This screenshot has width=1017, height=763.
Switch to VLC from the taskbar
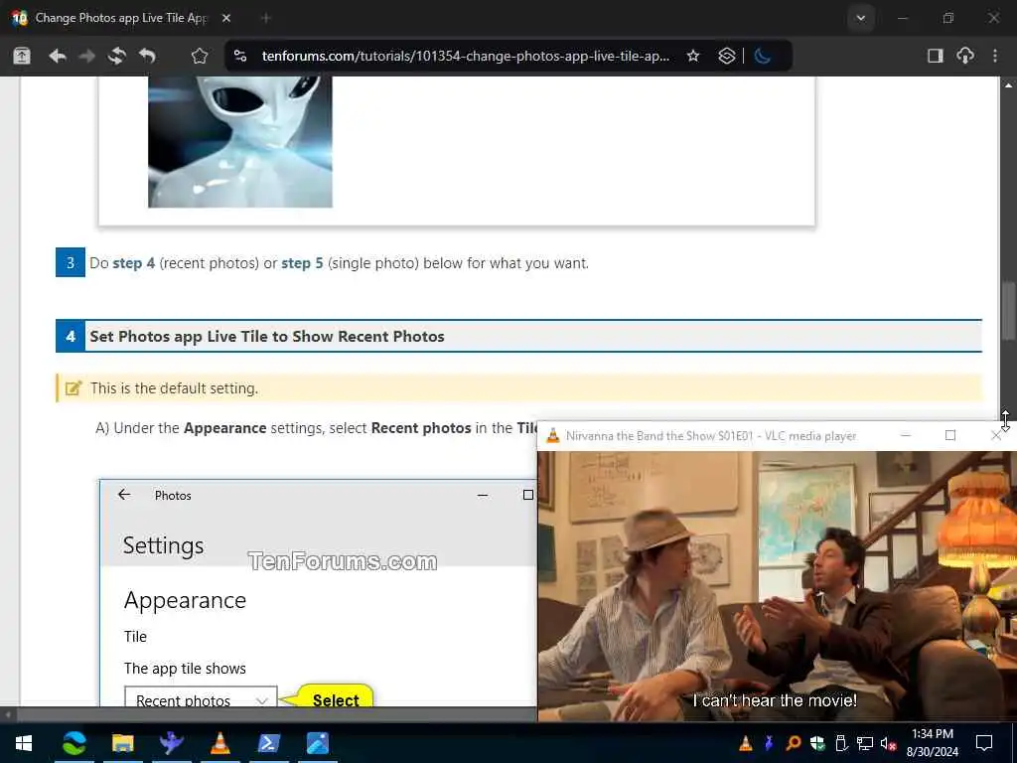(x=219, y=743)
